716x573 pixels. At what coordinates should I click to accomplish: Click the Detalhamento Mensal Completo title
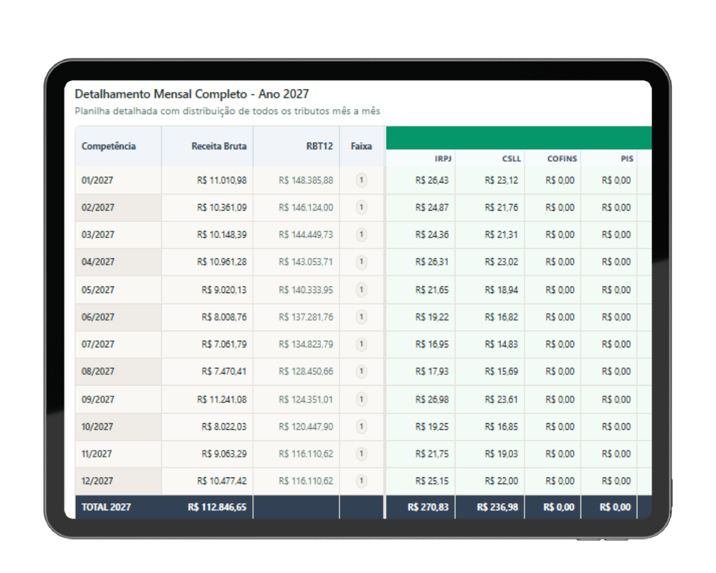click(x=192, y=94)
